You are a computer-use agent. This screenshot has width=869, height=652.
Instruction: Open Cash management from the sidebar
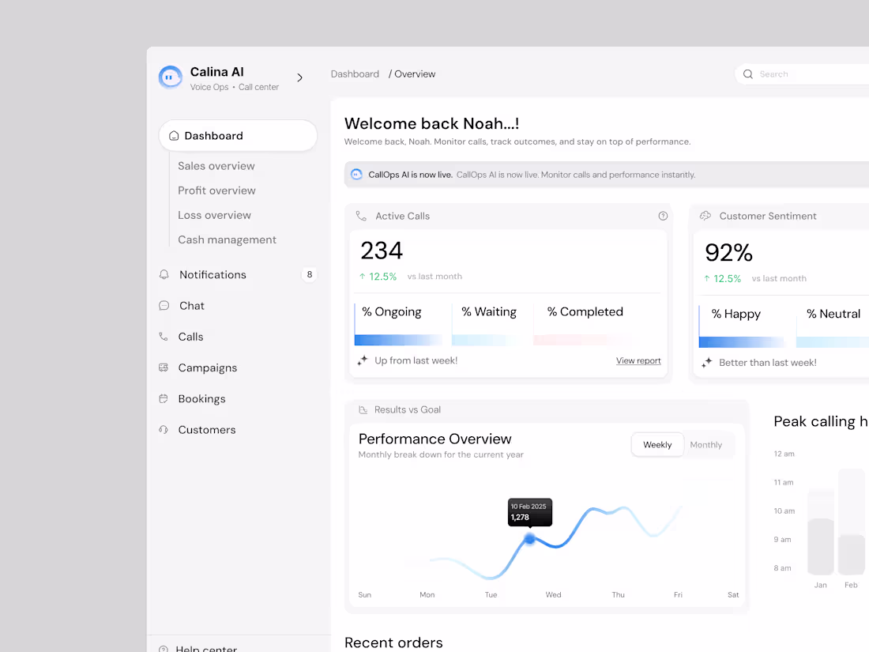pyautogui.click(x=227, y=239)
